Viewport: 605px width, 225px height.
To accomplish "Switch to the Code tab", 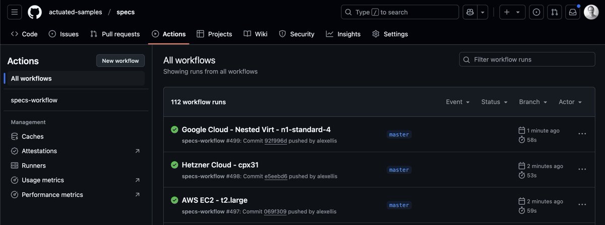I will (x=24, y=34).
